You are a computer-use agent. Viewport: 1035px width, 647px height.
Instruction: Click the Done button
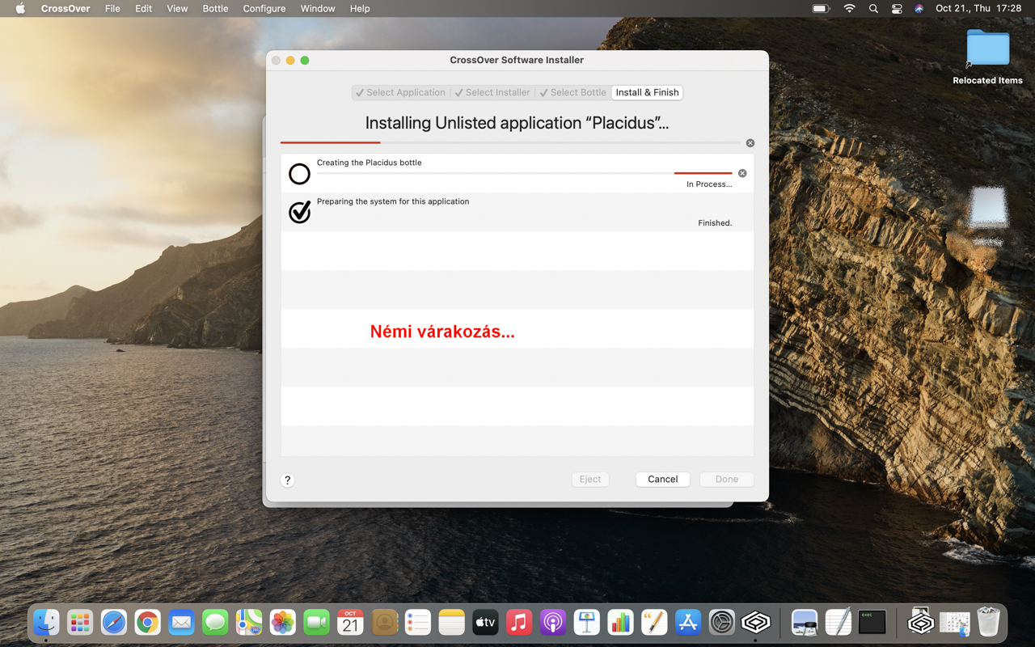pos(727,480)
